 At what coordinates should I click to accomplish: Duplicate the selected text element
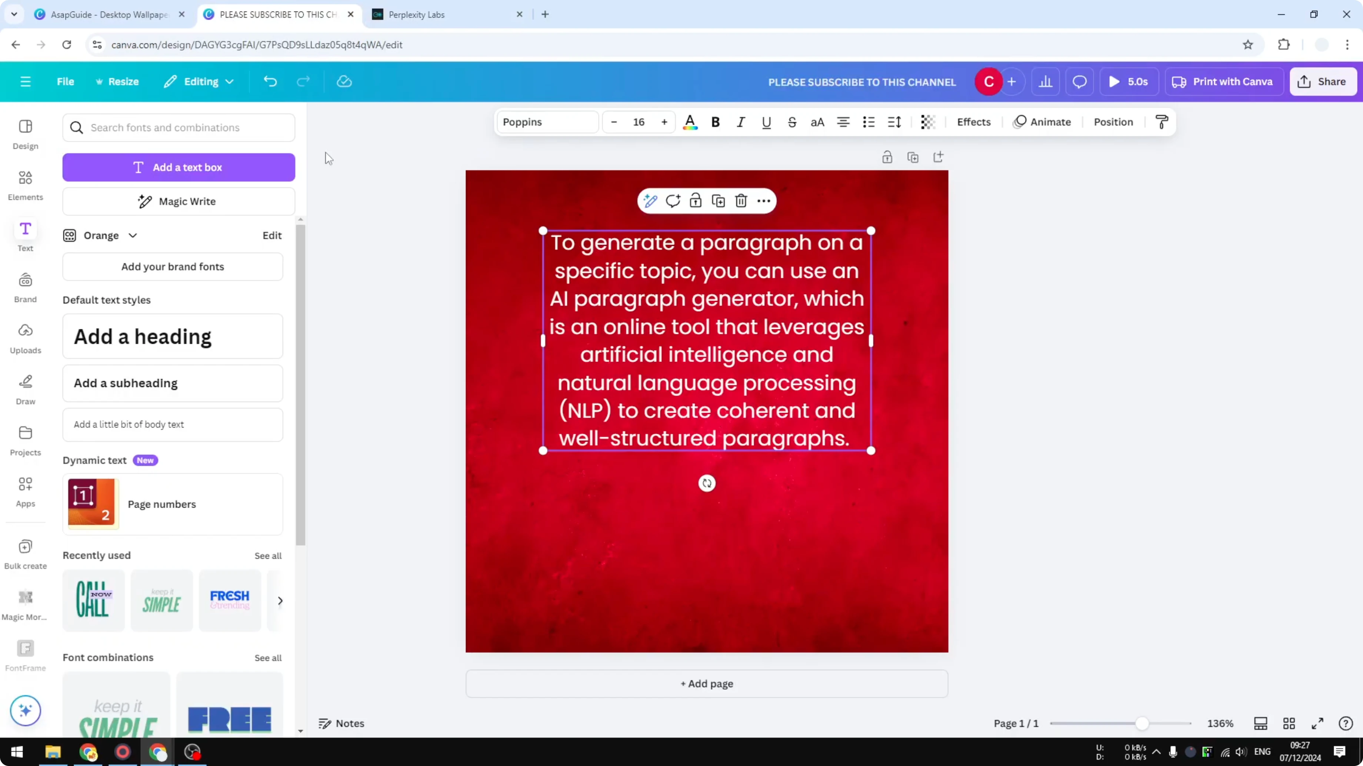718,201
